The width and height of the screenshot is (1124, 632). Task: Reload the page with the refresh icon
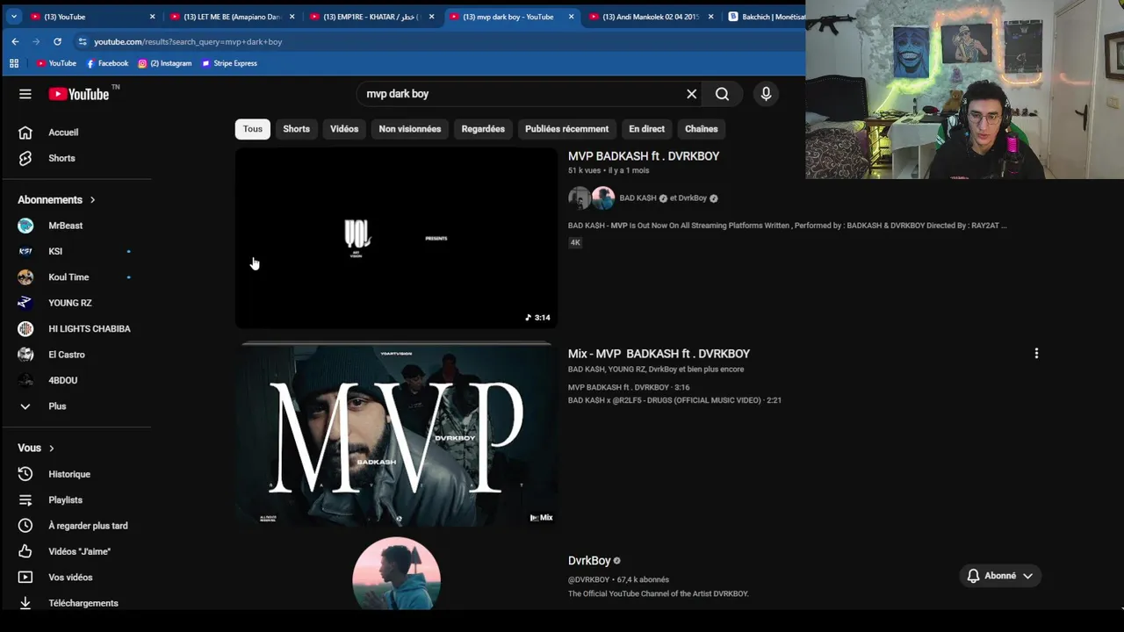point(57,41)
